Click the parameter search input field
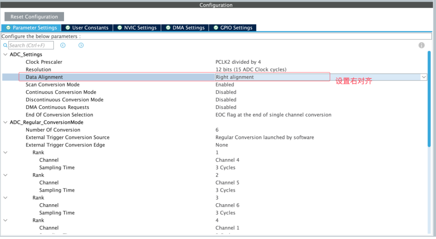Image resolution: width=436 pixels, height=239 pixels. click(x=31, y=45)
